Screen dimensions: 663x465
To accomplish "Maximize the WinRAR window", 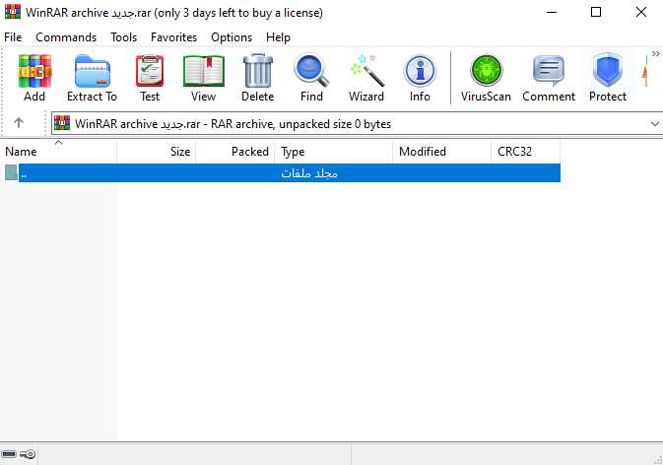I will 596,12.
